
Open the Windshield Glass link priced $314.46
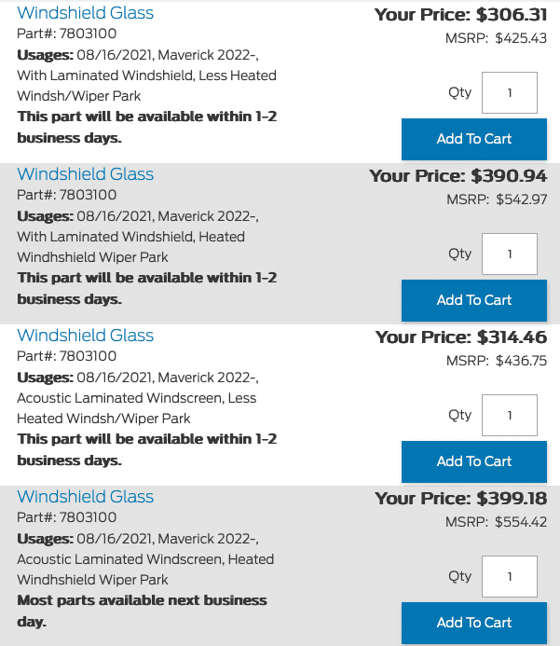(x=85, y=336)
